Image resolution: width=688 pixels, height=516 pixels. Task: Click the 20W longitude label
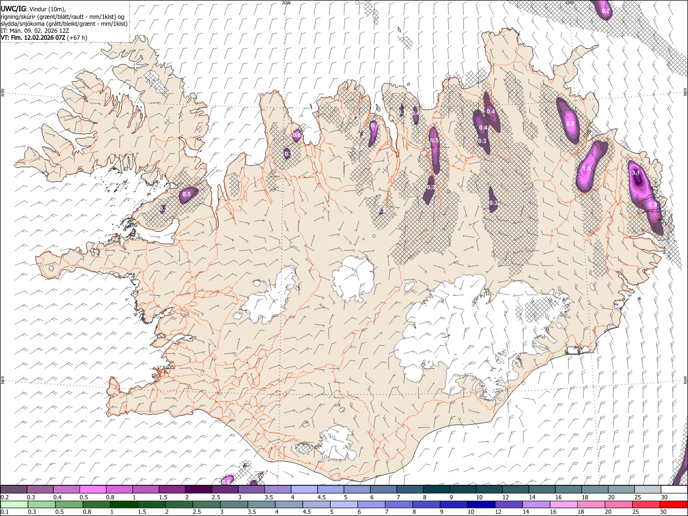click(x=286, y=3)
